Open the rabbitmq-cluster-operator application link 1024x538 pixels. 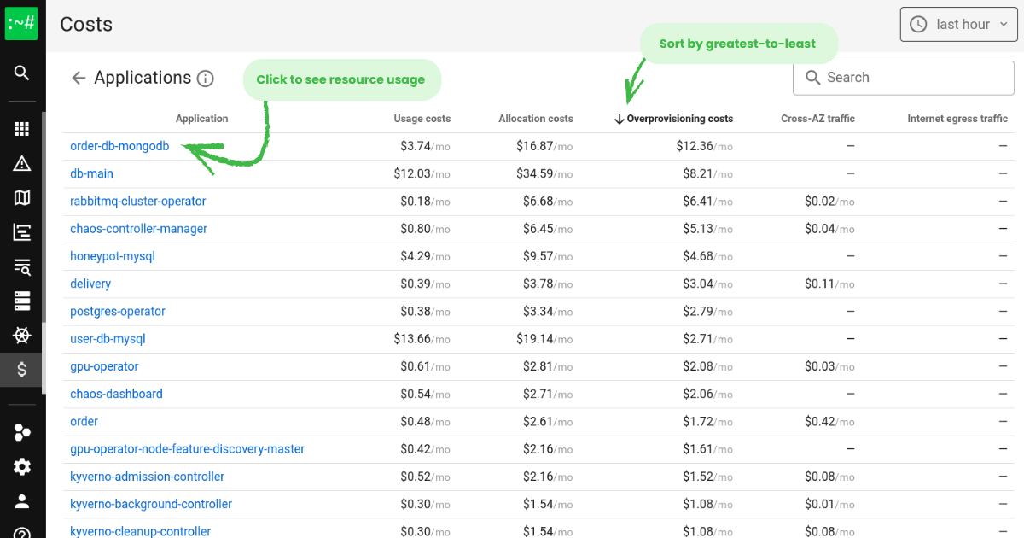tap(137, 202)
